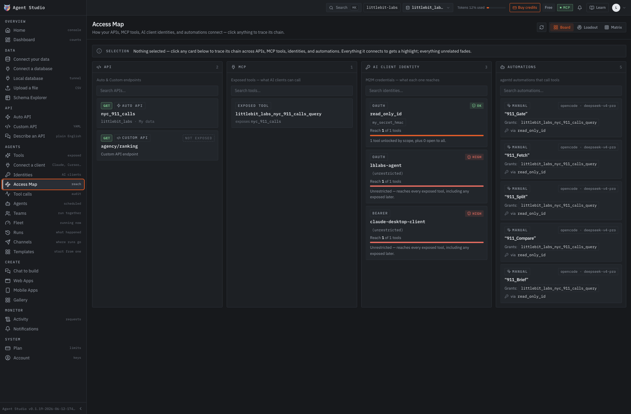
Task: Click the Identities key icon
Action: 8,175
